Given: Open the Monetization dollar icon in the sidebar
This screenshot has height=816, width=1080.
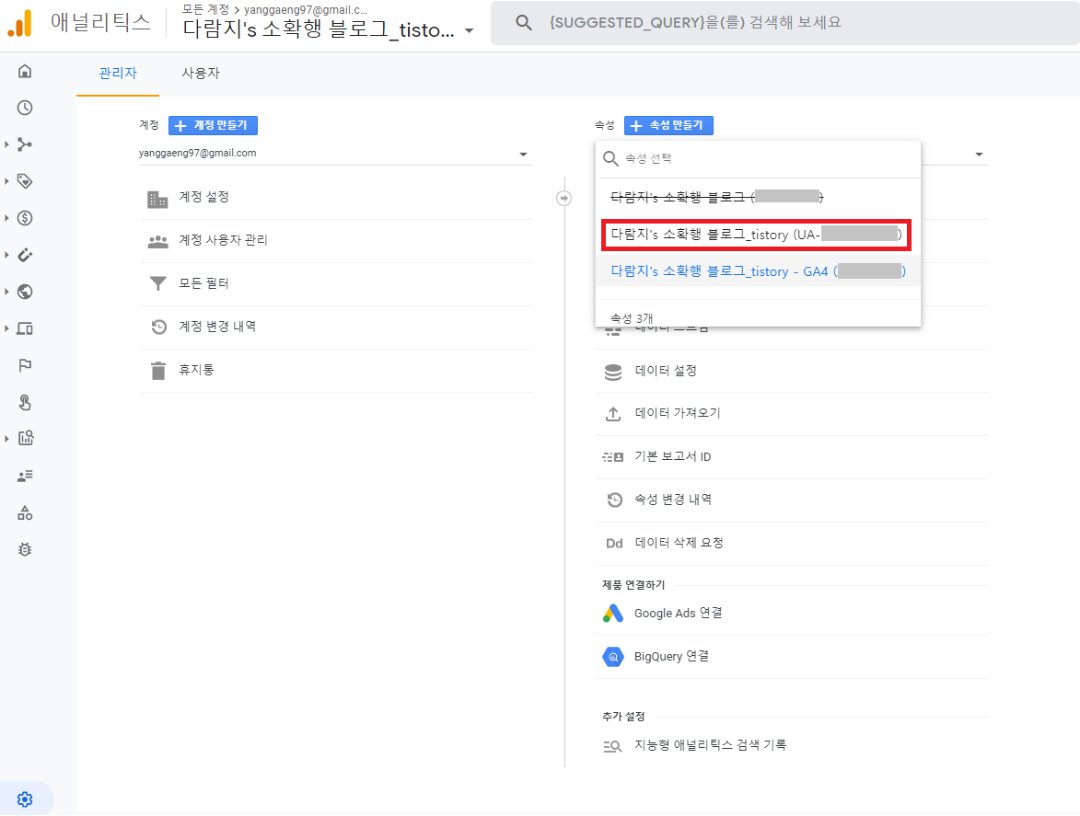Looking at the screenshot, I should click(25, 218).
